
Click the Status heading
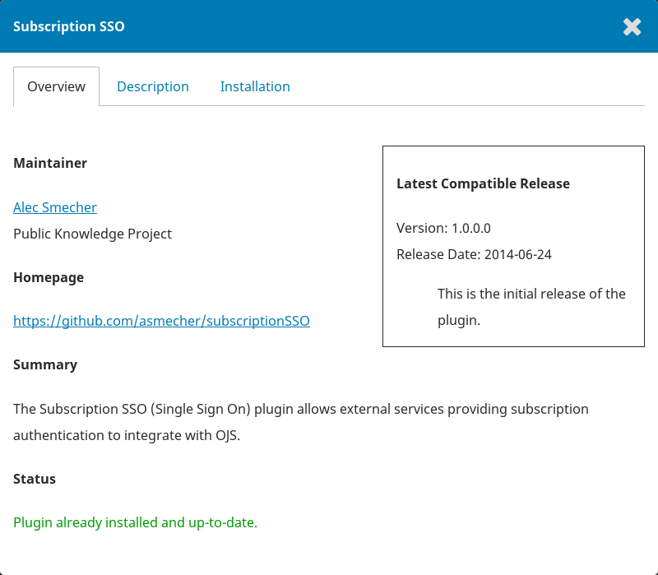pos(35,479)
